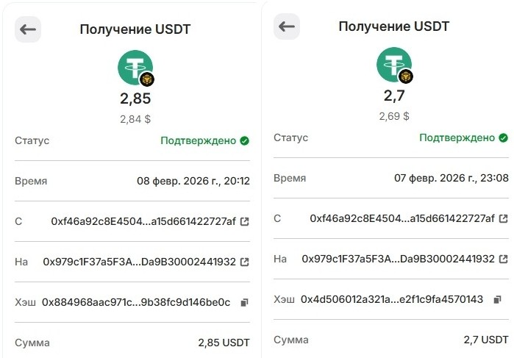Open the right recipient address external link icon
The image size is (514, 358).
(503, 259)
